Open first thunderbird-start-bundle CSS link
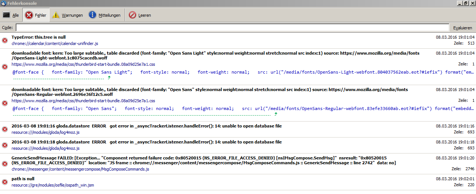The height and width of the screenshot is (194, 476). point(83,64)
